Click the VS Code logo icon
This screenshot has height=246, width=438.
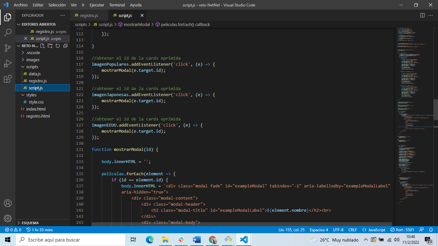point(6,5)
